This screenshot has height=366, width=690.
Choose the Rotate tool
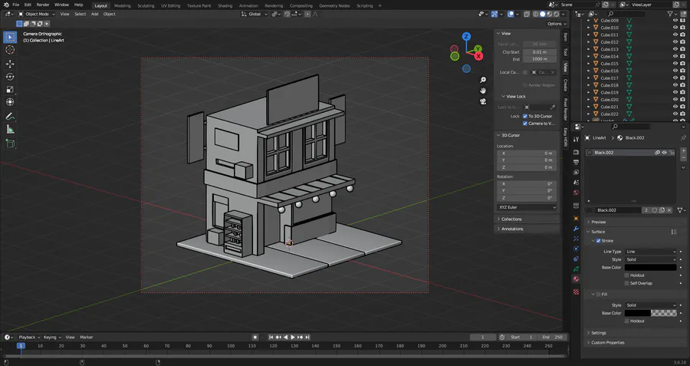click(10, 77)
